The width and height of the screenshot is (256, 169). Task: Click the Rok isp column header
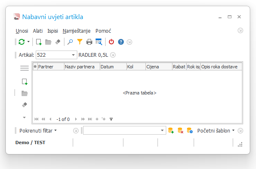[193, 67]
